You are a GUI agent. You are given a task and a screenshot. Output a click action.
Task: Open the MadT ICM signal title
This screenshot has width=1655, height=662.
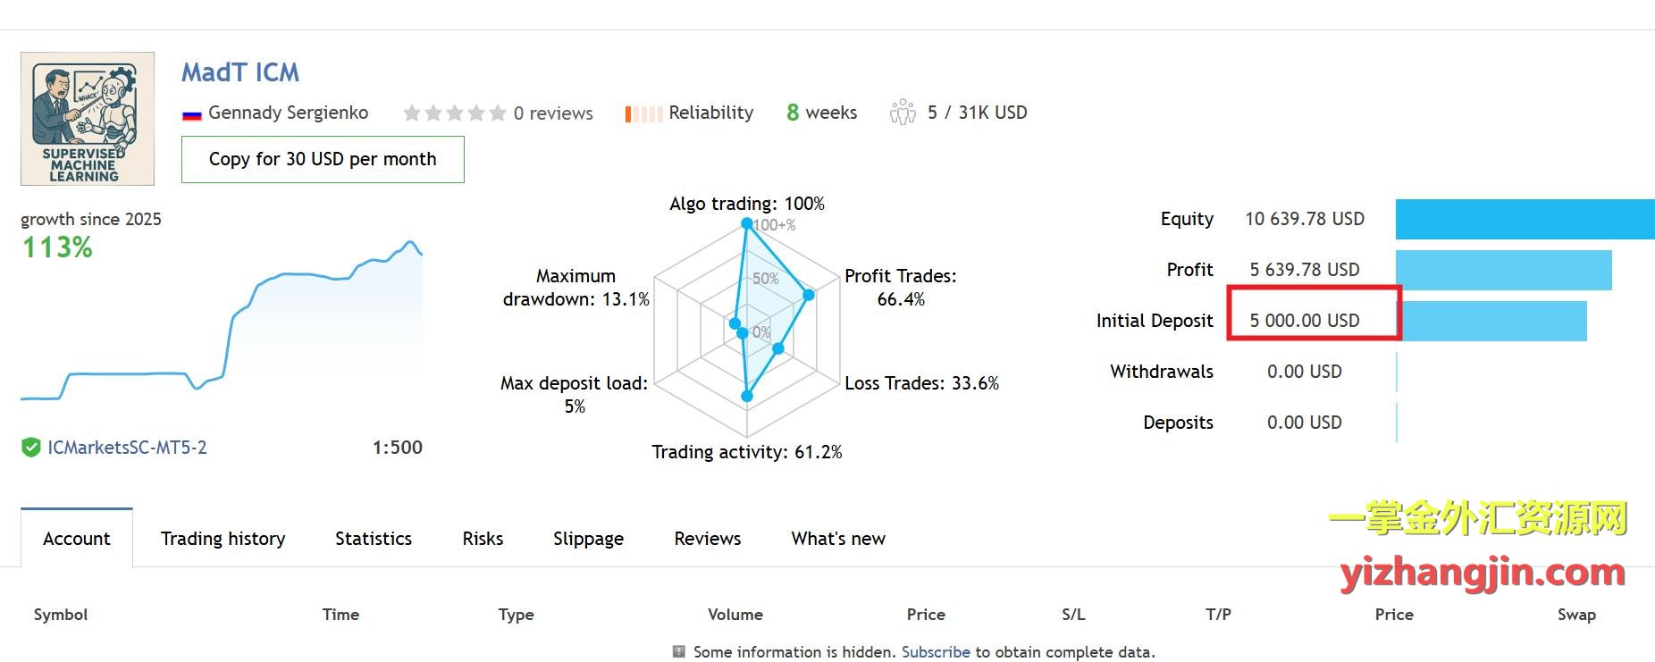[x=240, y=72]
